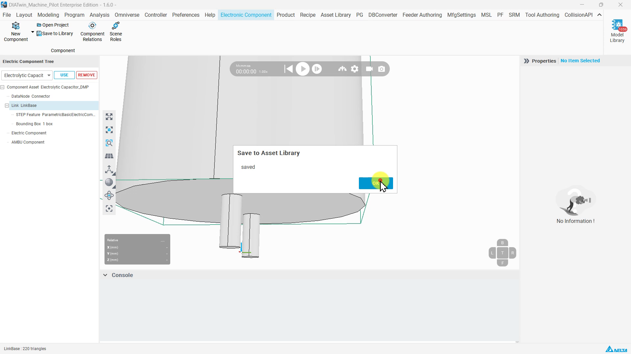
Task: Open the Preferences tab
Action: tap(186, 15)
